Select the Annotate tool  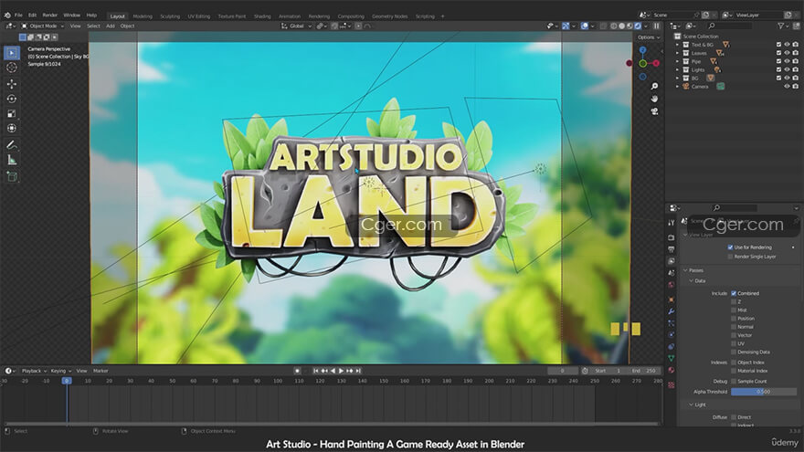click(x=12, y=145)
